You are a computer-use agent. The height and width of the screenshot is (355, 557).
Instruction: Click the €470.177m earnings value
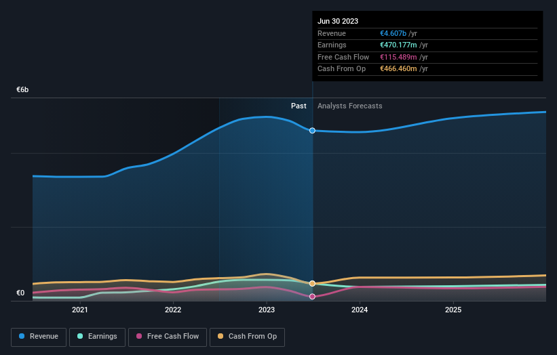[398, 45]
